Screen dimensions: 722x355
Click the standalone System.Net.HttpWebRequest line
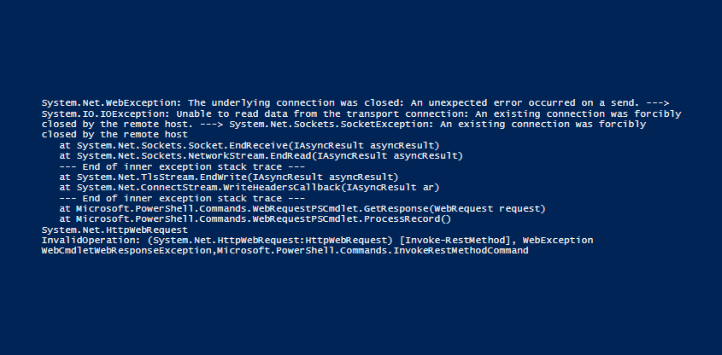click(114, 230)
